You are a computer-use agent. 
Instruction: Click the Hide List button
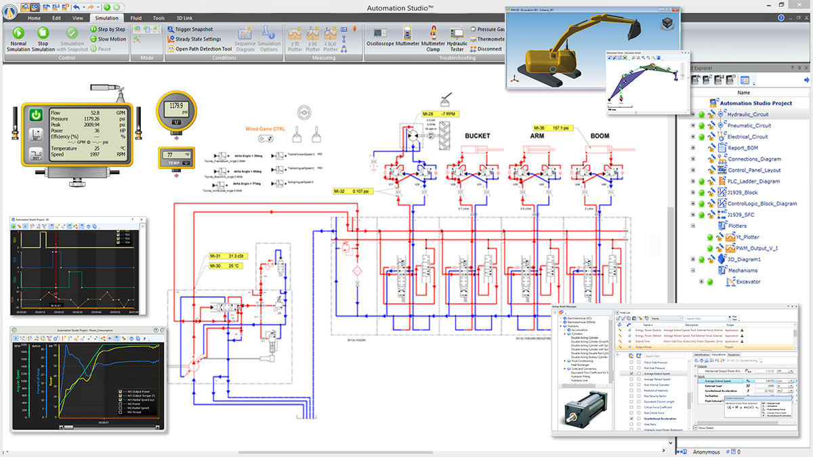(623, 312)
